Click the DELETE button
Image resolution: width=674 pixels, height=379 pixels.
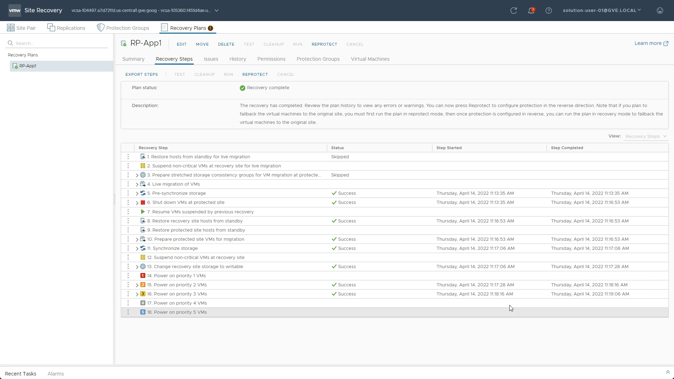226,44
